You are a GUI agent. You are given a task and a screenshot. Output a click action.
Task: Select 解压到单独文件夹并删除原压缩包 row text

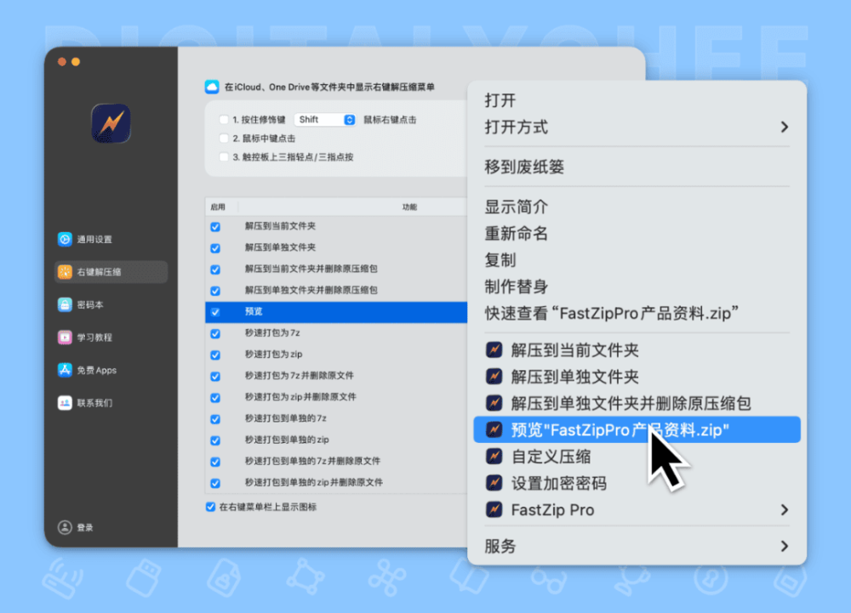point(311,290)
